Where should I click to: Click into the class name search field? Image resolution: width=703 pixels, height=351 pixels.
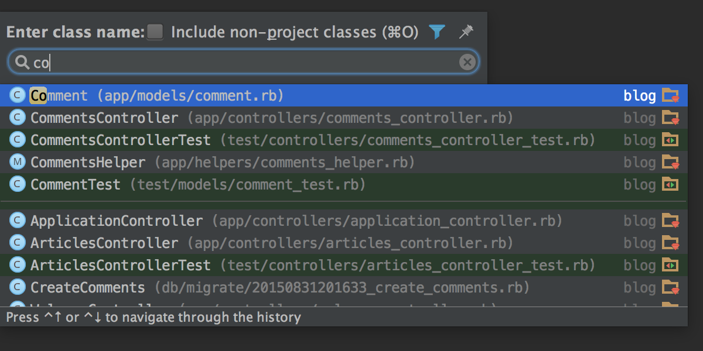click(x=244, y=62)
